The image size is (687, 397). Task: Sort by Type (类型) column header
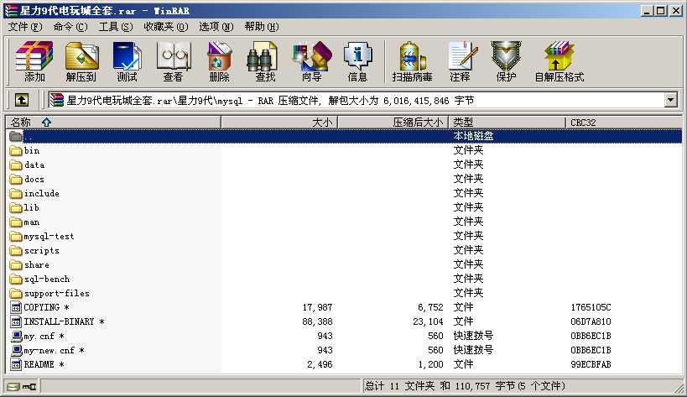(x=507, y=123)
